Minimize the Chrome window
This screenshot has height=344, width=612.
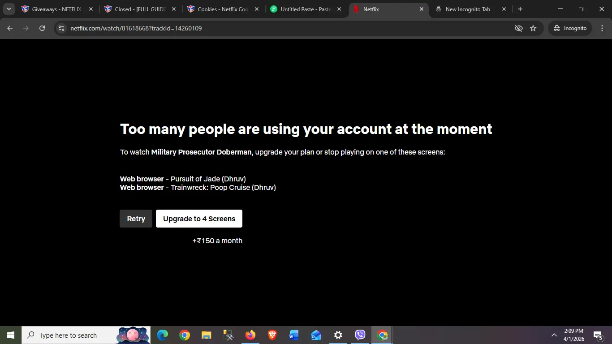point(561,9)
